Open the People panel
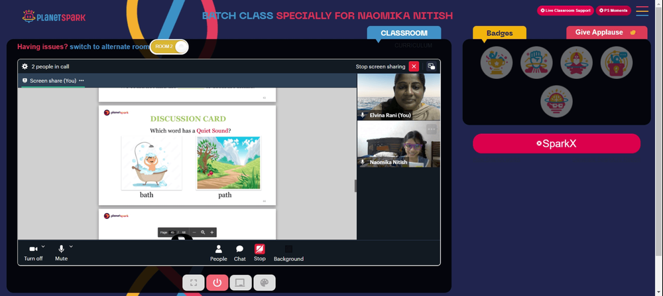The width and height of the screenshot is (663, 296). coord(219,254)
